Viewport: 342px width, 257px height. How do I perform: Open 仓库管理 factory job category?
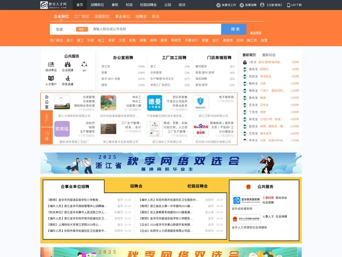(156, 72)
